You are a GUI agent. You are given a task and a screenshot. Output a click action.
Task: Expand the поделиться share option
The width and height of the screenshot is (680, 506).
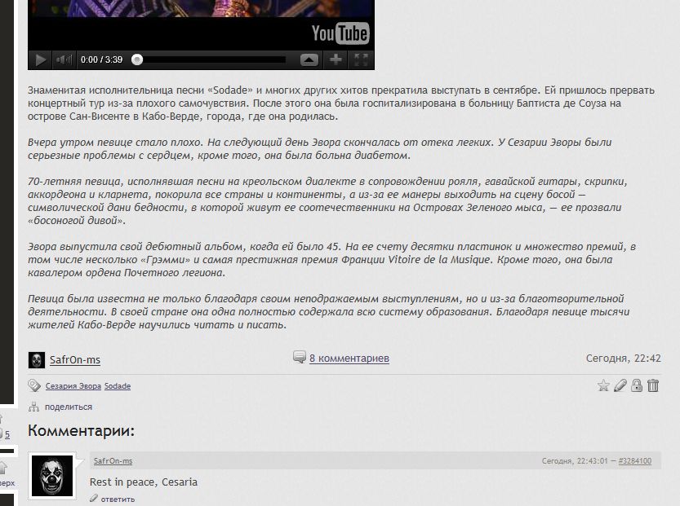pos(69,407)
